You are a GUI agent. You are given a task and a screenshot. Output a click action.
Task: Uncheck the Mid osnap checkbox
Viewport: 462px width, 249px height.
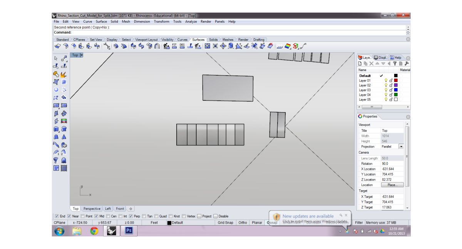(96, 216)
